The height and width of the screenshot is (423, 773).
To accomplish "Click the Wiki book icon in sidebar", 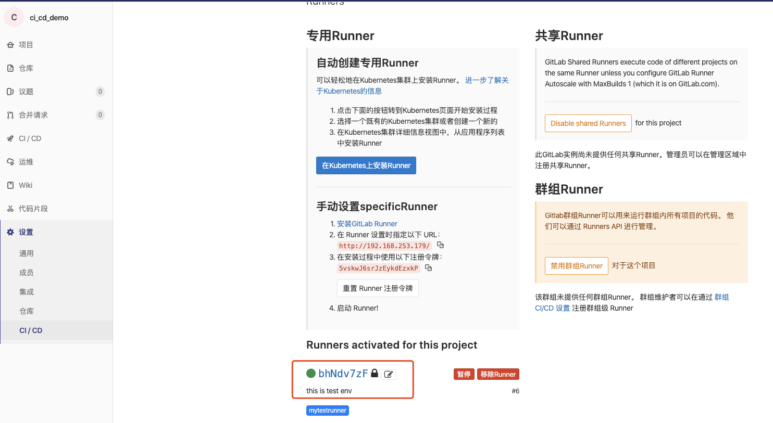I will coord(10,185).
